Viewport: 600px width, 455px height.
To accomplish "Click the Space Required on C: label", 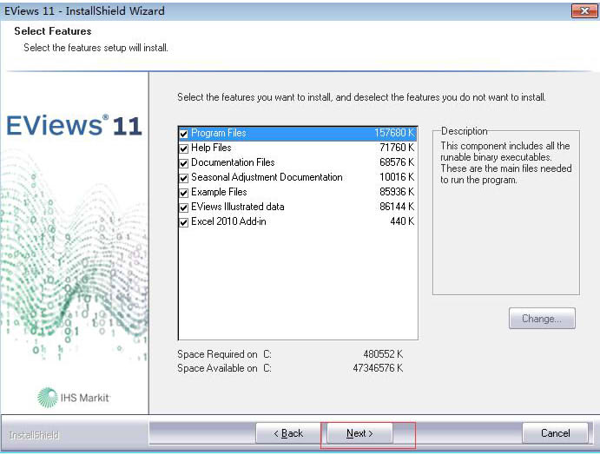I will [x=224, y=354].
